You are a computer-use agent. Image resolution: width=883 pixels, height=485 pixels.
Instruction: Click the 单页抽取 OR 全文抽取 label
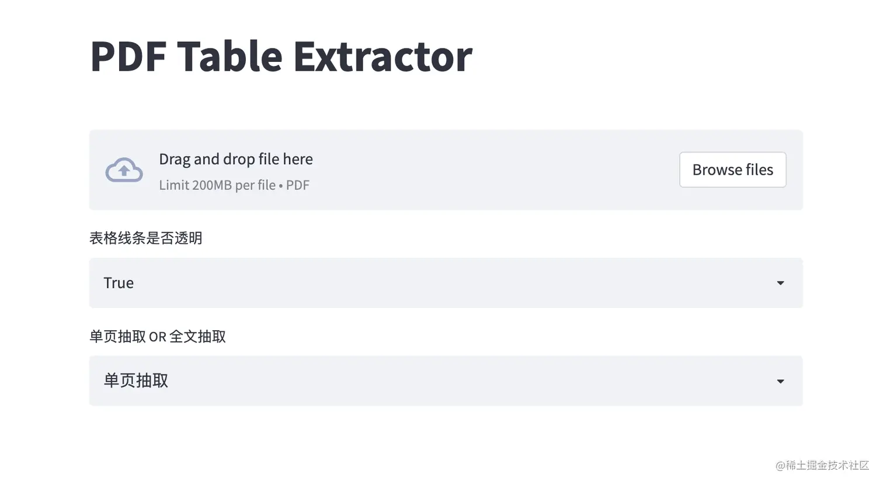click(x=158, y=337)
